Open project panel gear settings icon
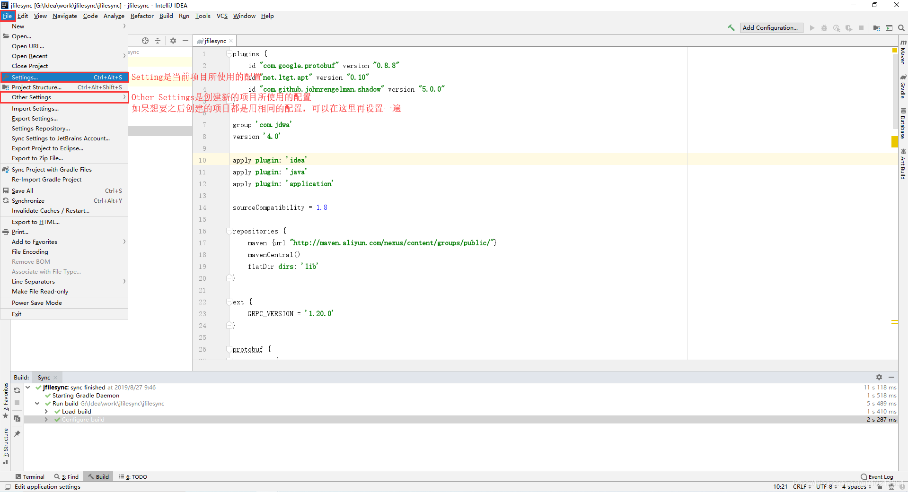908x492 pixels. click(x=173, y=41)
